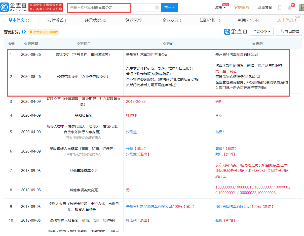This screenshot has width=304, height=236.
Task: Switch to the 法律诉讼 tab
Action: pos(57,20)
